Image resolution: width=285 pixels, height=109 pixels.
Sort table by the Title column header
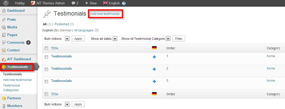[x=55, y=48]
